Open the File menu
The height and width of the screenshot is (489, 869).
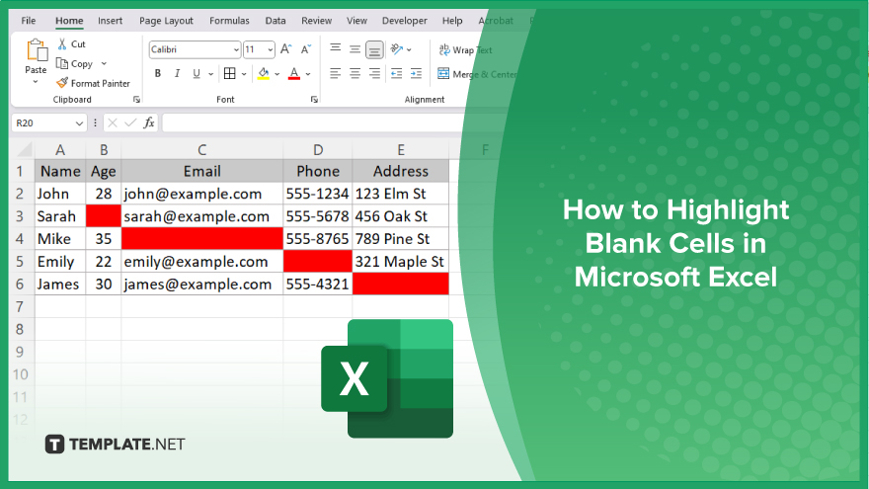[29, 21]
